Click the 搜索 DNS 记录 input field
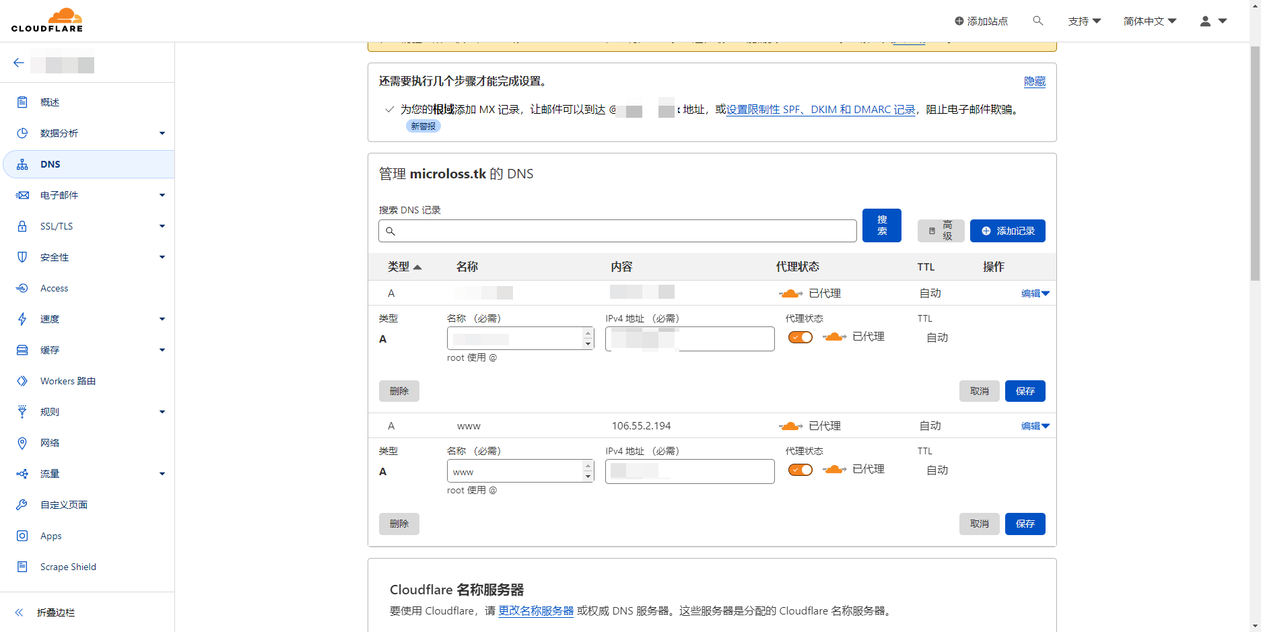This screenshot has height=632, width=1261. [617, 231]
